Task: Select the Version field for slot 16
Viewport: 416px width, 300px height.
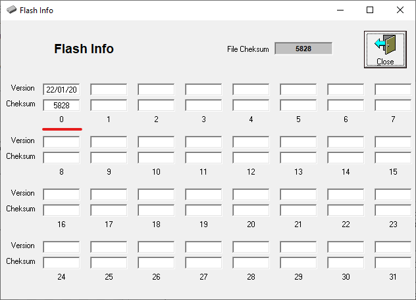Action: 61,194
